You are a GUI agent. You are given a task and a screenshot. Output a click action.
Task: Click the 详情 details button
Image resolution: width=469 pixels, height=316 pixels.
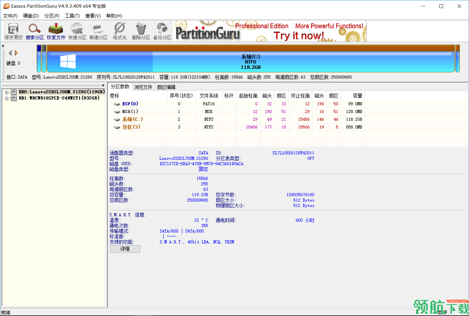(x=125, y=249)
